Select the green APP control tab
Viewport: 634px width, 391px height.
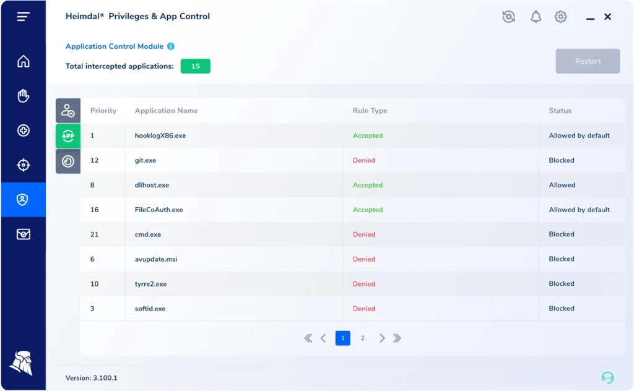coord(68,136)
